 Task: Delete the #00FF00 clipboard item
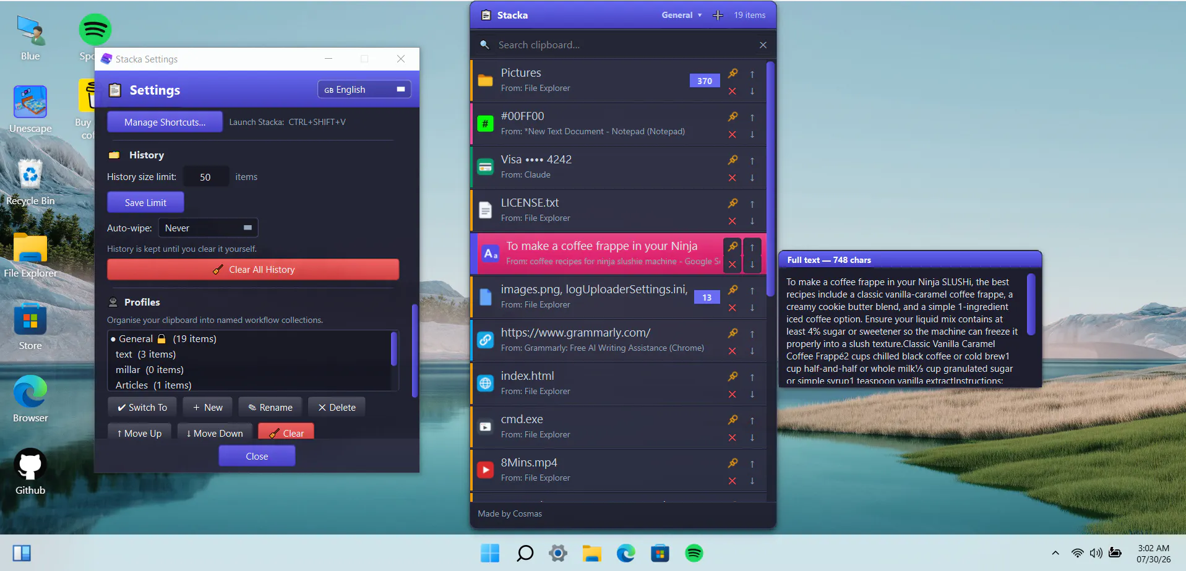733,134
